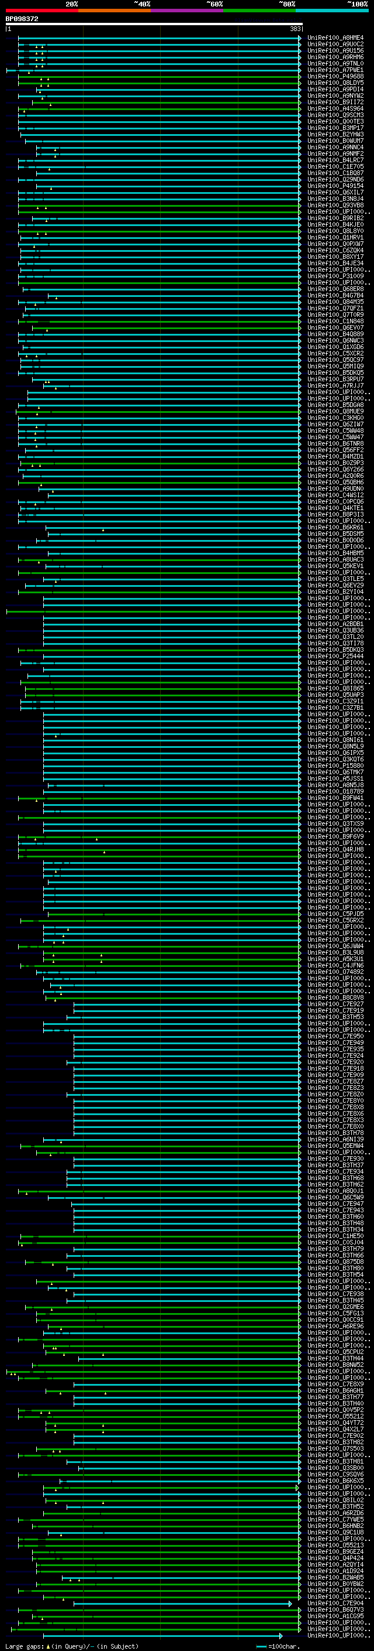Select the UniRef100_Q5QBH6 label
Image resolution: width=374 pixels, height=1651 pixels.
(335, 483)
